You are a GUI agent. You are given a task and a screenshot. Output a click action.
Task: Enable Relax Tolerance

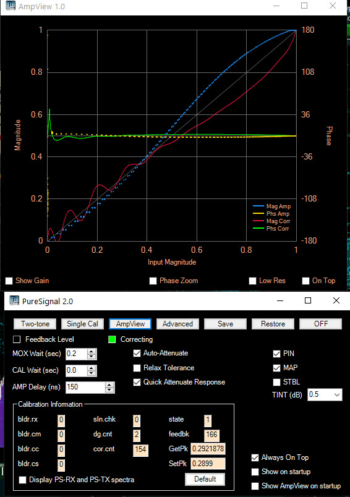tap(137, 368)
